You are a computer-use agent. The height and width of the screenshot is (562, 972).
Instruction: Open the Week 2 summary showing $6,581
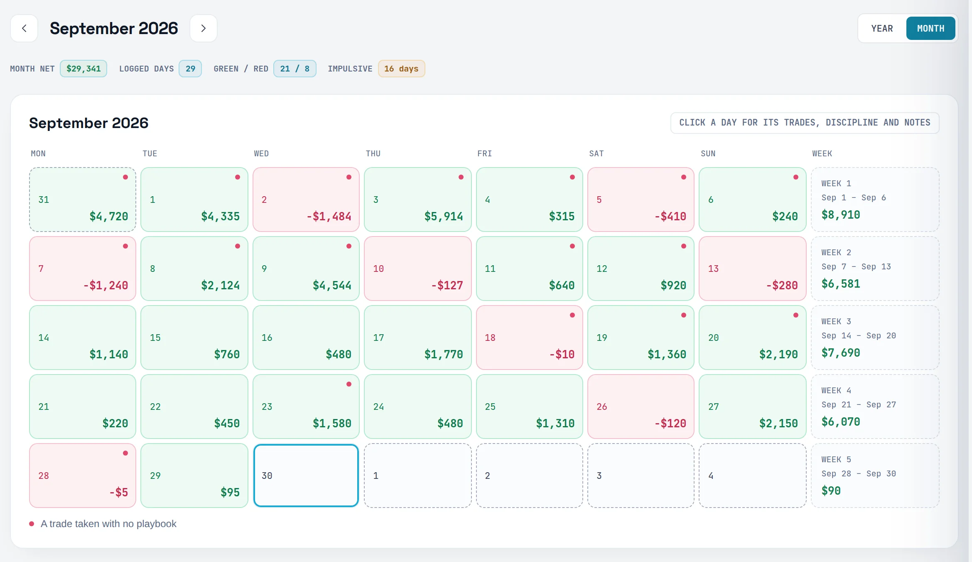coord(875,269)
